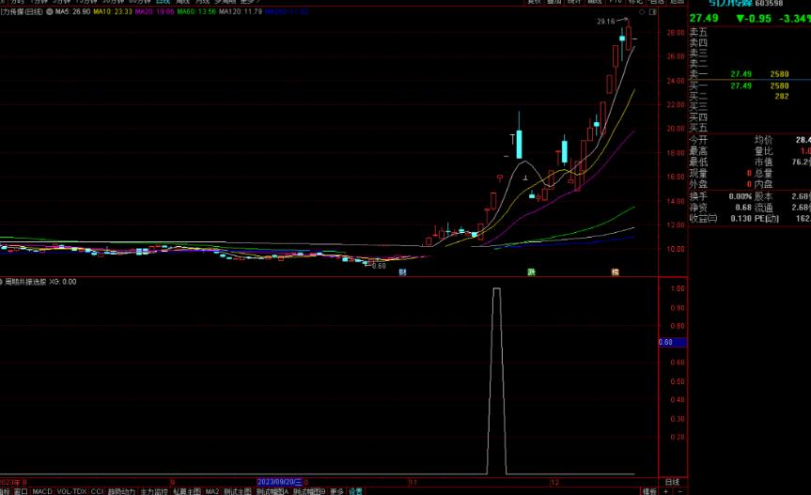Viewport: 811px width, 495px height.
Task: Click the green MA60: 13.56 value
Action: pos(196,11)
